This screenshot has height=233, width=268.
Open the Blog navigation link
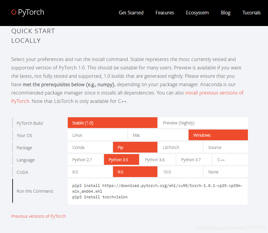225,13
